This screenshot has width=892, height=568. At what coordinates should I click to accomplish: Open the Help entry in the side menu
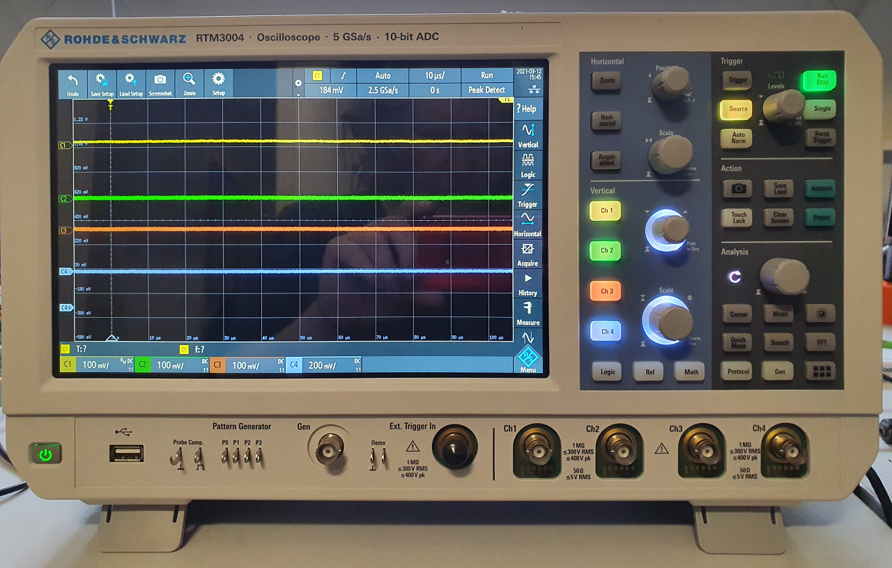pos(528,109)
